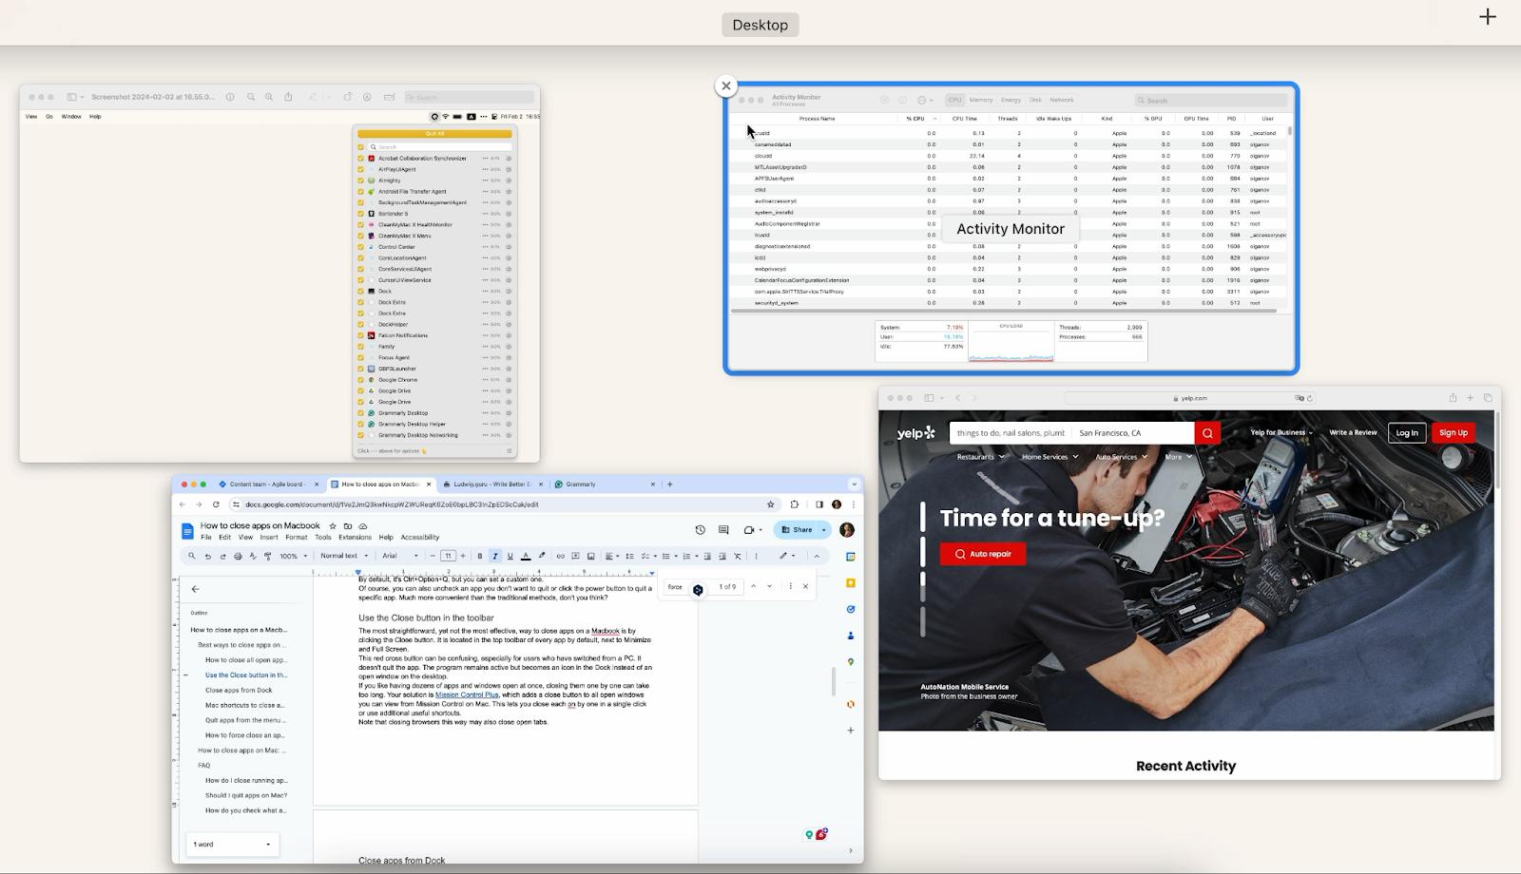1521x874 pixels.
Task: Click the Quit All button
Action: click(x=434, y=134)
